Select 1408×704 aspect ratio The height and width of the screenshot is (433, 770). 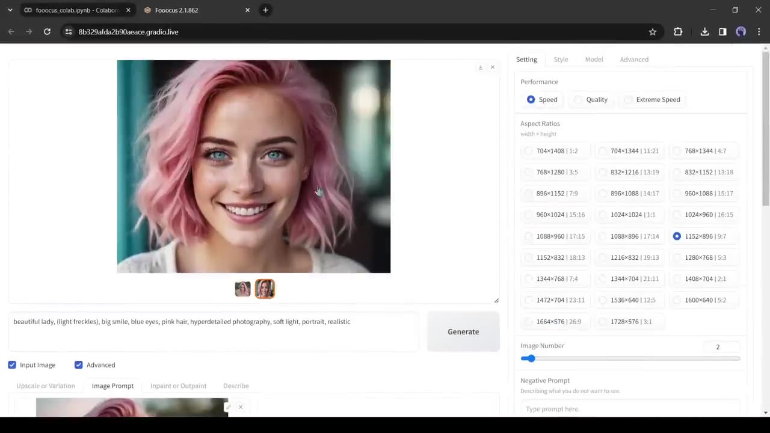coord(704,278)
